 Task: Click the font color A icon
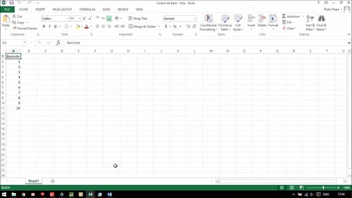(x=87, y=26)
